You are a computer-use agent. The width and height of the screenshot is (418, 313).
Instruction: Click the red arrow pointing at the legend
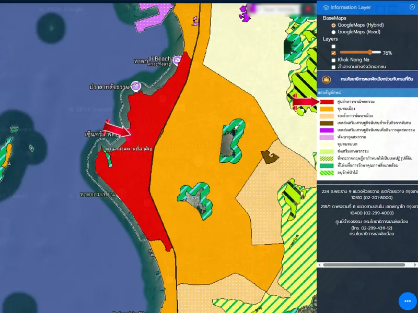[305, 102]
